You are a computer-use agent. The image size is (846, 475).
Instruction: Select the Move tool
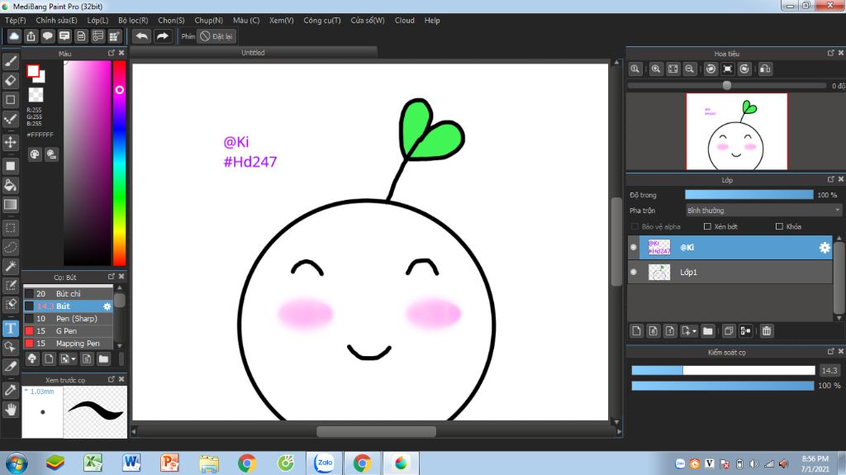pos(10,142)
